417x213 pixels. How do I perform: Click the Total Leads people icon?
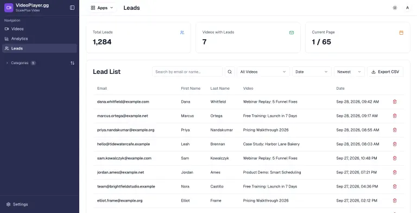click(182, 33)
